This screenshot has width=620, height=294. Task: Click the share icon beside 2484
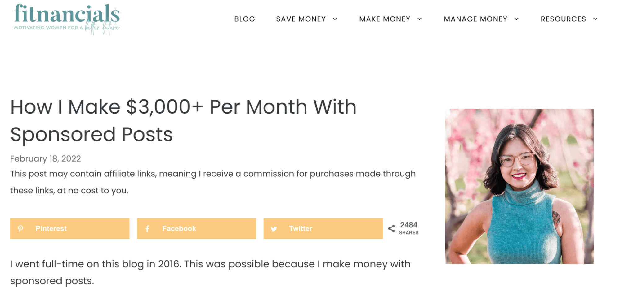tap(391, 229)
